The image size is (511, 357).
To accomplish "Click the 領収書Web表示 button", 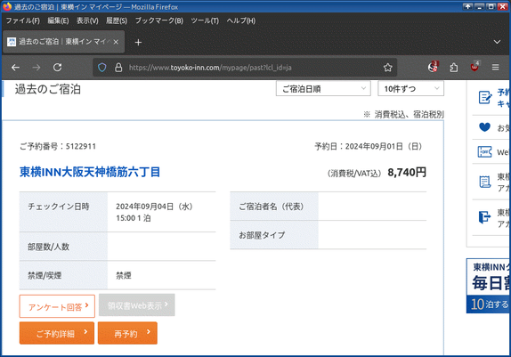I will [137, 305].
